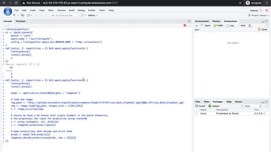Switch to the Terminal tab

20,21
